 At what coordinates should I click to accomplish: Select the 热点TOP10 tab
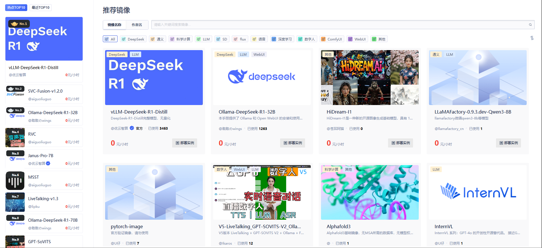pos(16,8)
